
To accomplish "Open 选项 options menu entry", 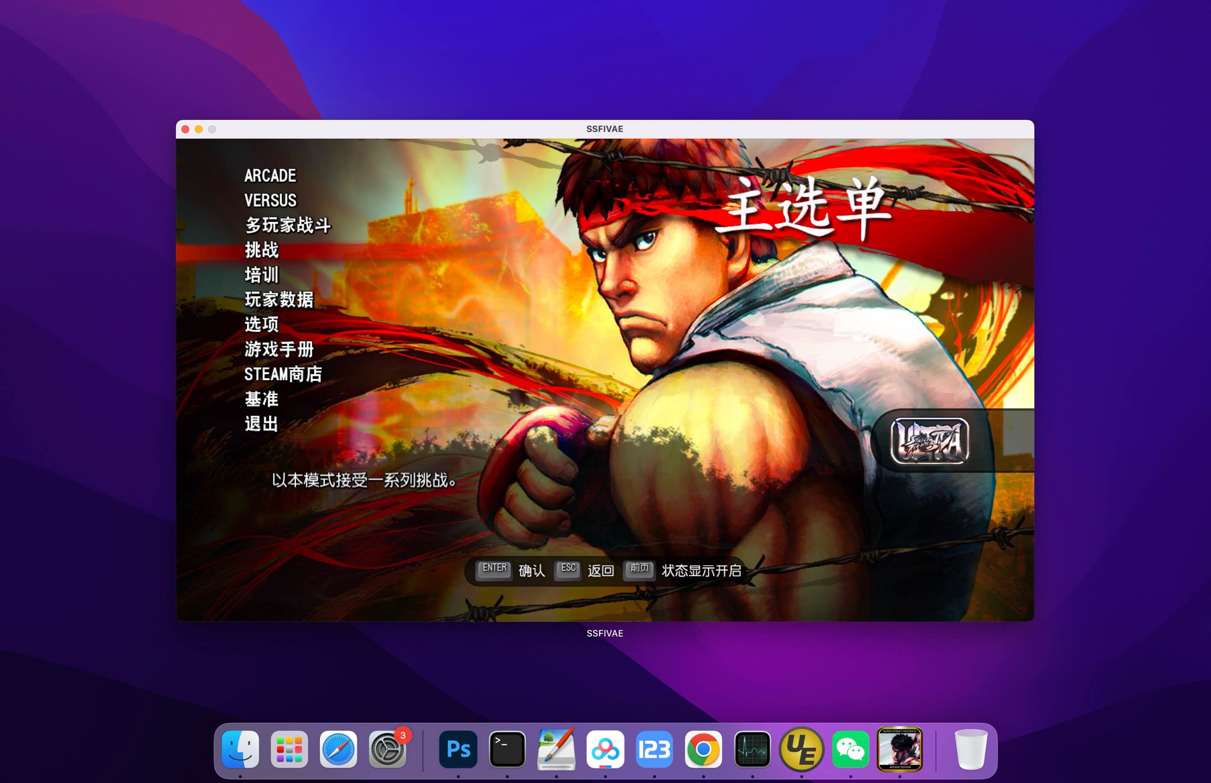I will coord(262,324).
